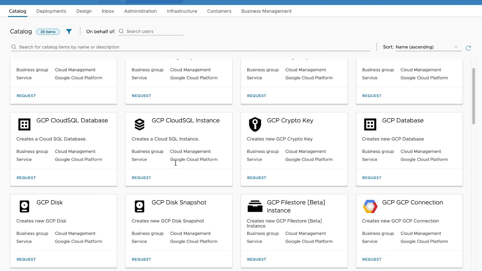Switch to the Deployments tab
This screenshot has height=271, width=482.
tap(51, 11)
